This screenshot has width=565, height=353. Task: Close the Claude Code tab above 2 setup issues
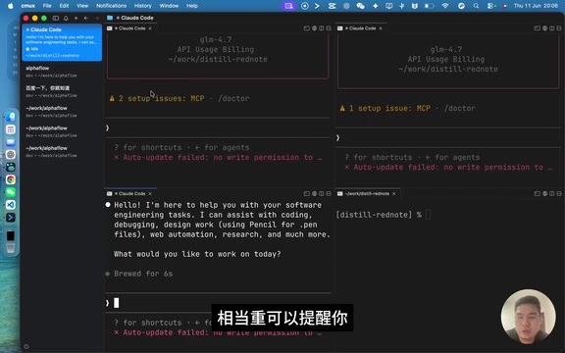coord(150,28)
